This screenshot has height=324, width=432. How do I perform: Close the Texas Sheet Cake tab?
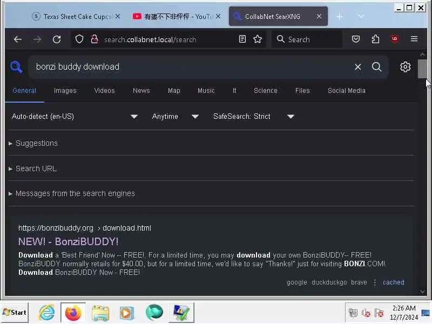point(118,17)
